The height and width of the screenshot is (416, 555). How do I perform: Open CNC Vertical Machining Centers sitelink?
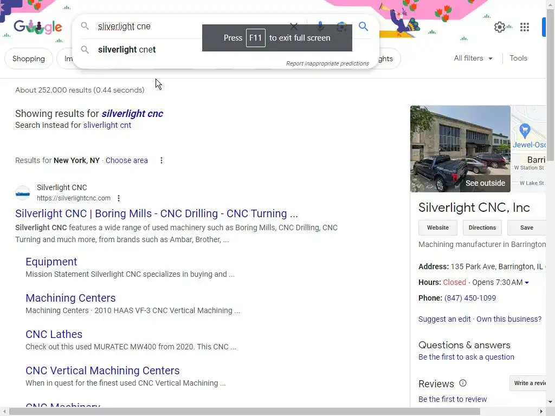102,370
